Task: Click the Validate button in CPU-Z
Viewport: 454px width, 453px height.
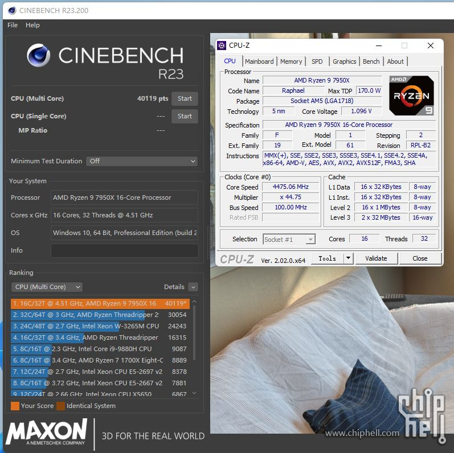Action: tap(376, 258)
